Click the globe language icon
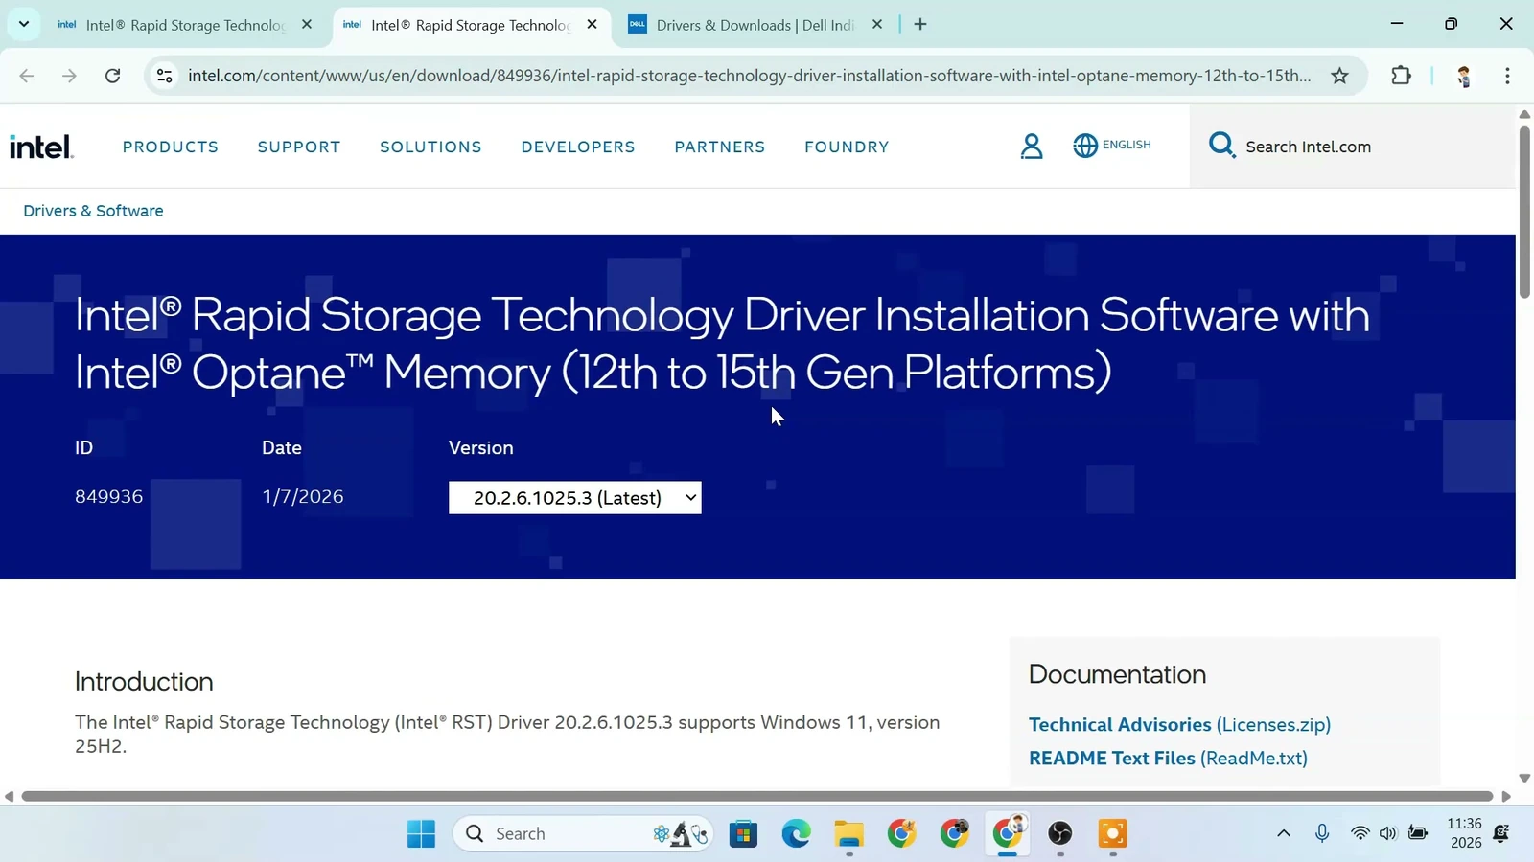The height and width of the screenshot is (862, 1534). tap(1085, 146)
